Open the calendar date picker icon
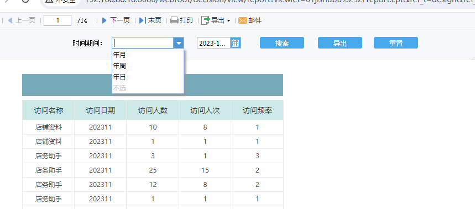 [x=236, y=43]
